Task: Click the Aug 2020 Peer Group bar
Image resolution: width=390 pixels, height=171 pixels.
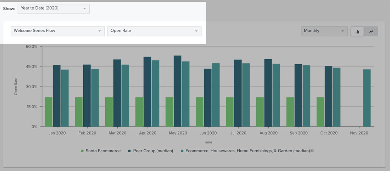Action: click(268, 93)
